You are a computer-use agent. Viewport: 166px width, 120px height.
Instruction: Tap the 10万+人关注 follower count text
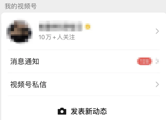[57, 37]
